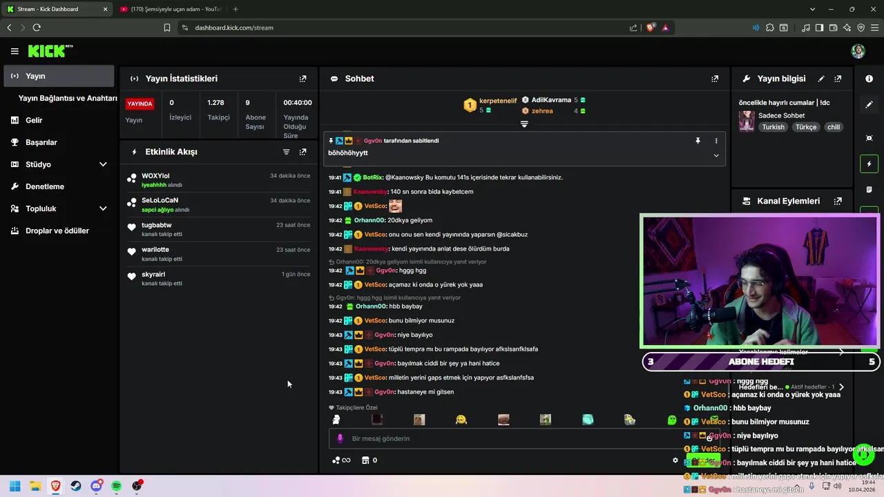Click the chill tag chip
Viewport: 884px width, 497px height.
tap(834, 127)
